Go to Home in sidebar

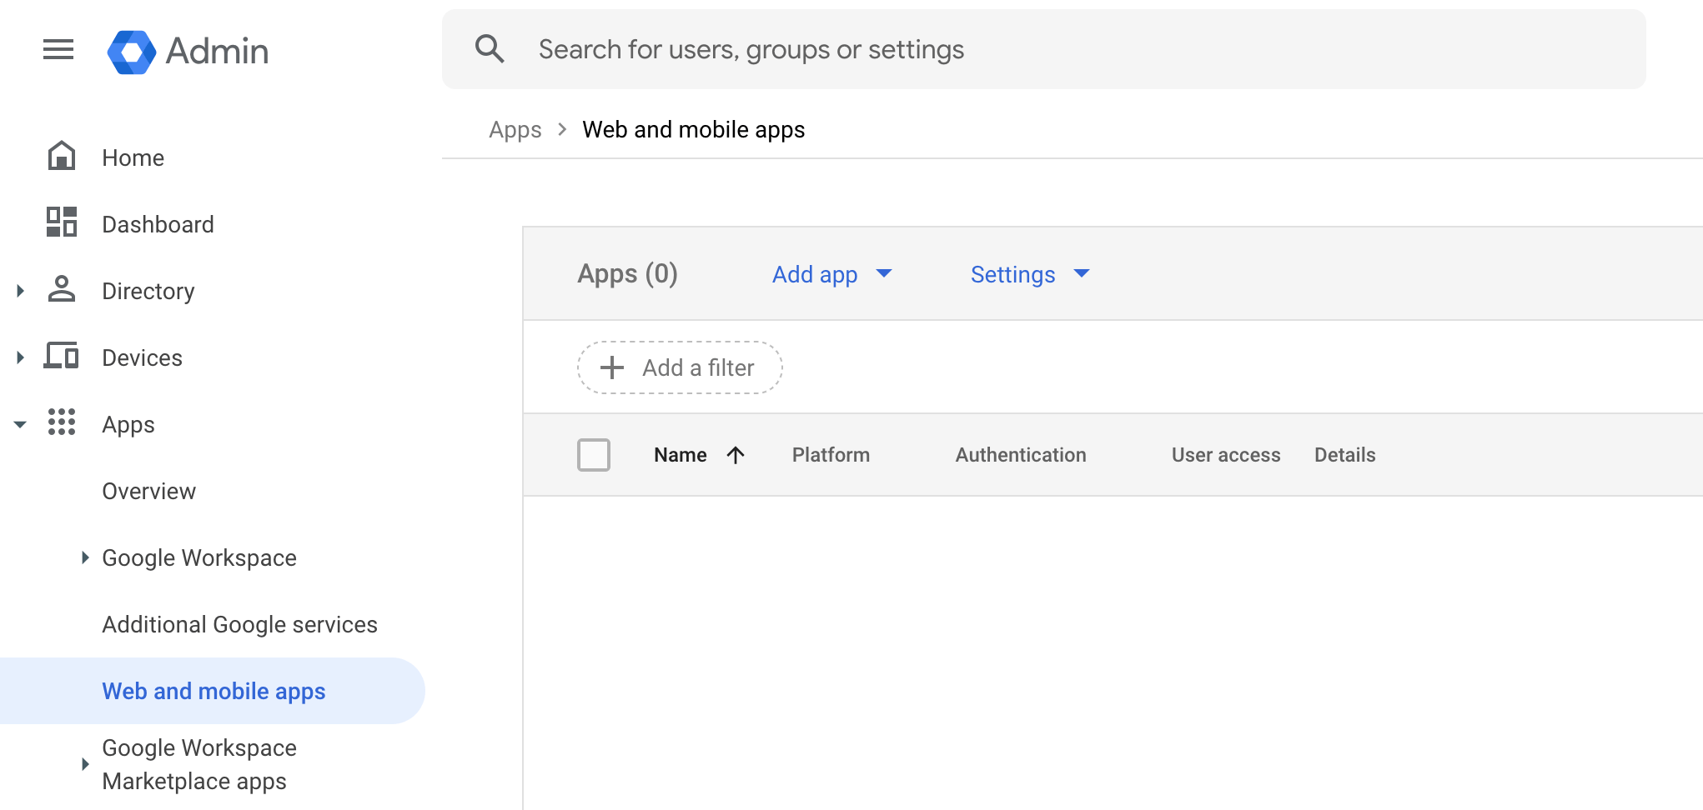coord(133,157)
